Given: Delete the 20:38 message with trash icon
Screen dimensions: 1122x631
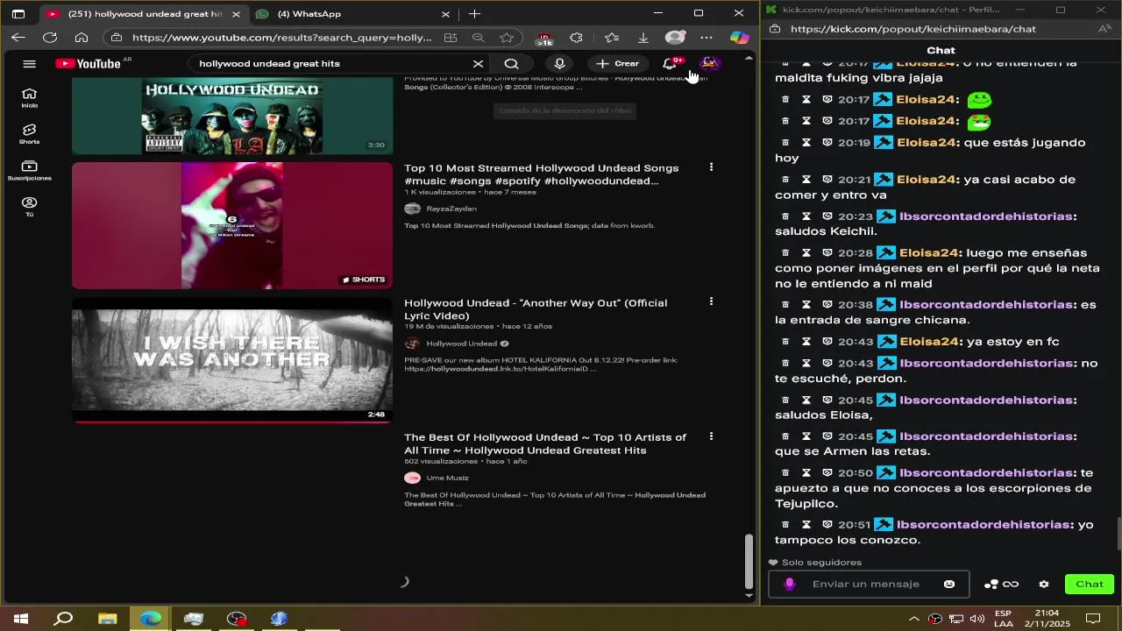Looking at the screenshot, I should click(x=785, y=304).
